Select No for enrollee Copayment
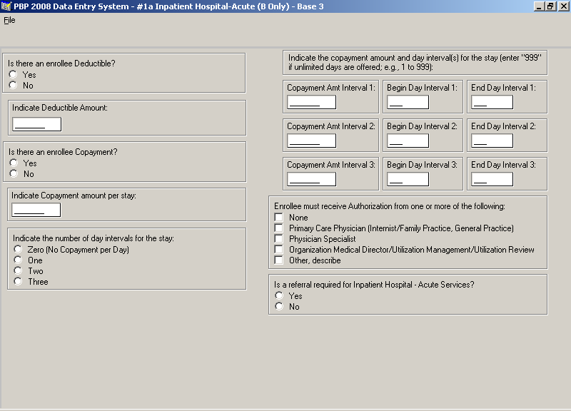Screen dimensions: 571x411 14,173
